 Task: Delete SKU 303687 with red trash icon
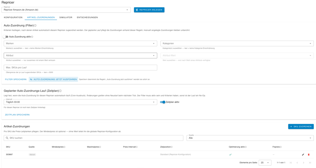309,154
